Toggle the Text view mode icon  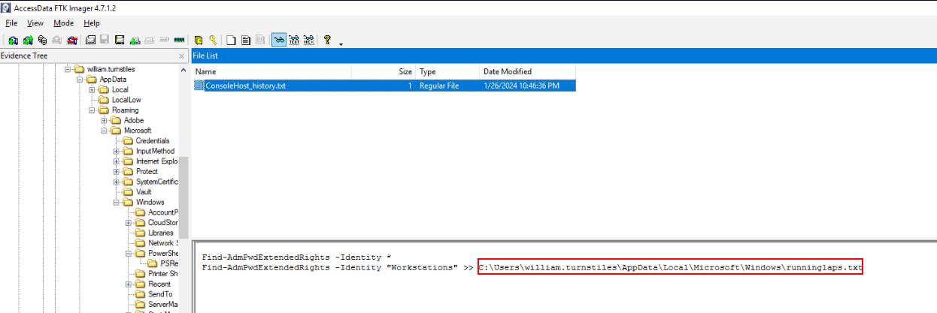click(x=294, y=40)
